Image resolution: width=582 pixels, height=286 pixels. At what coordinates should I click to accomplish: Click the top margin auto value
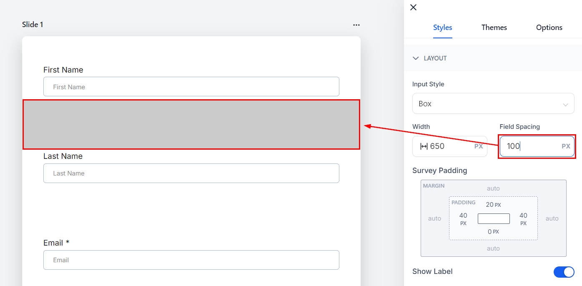493,188
